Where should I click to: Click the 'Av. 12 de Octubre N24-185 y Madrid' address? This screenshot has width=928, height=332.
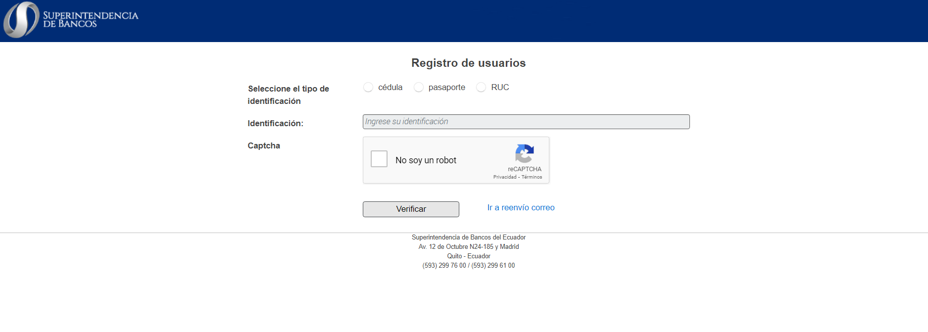tap(469, 247)
